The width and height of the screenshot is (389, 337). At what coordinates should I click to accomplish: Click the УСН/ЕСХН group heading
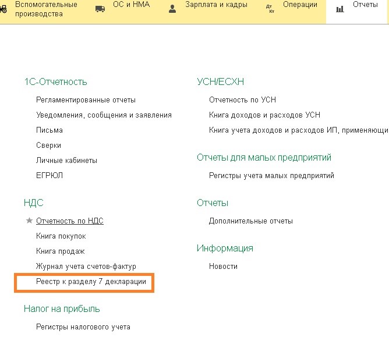click(x=220, y=81)
